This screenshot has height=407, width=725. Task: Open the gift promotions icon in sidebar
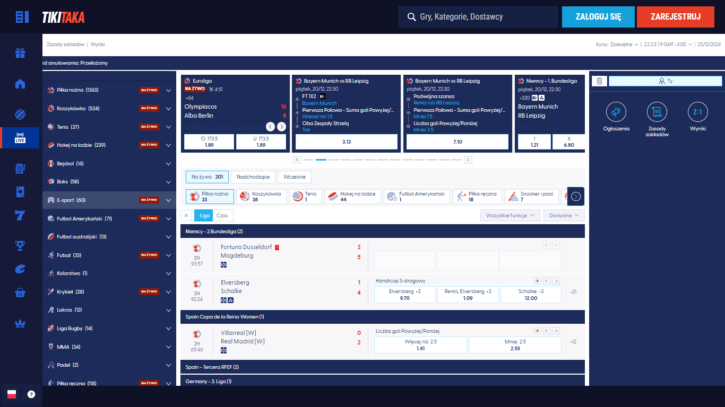tap(20, 53)
